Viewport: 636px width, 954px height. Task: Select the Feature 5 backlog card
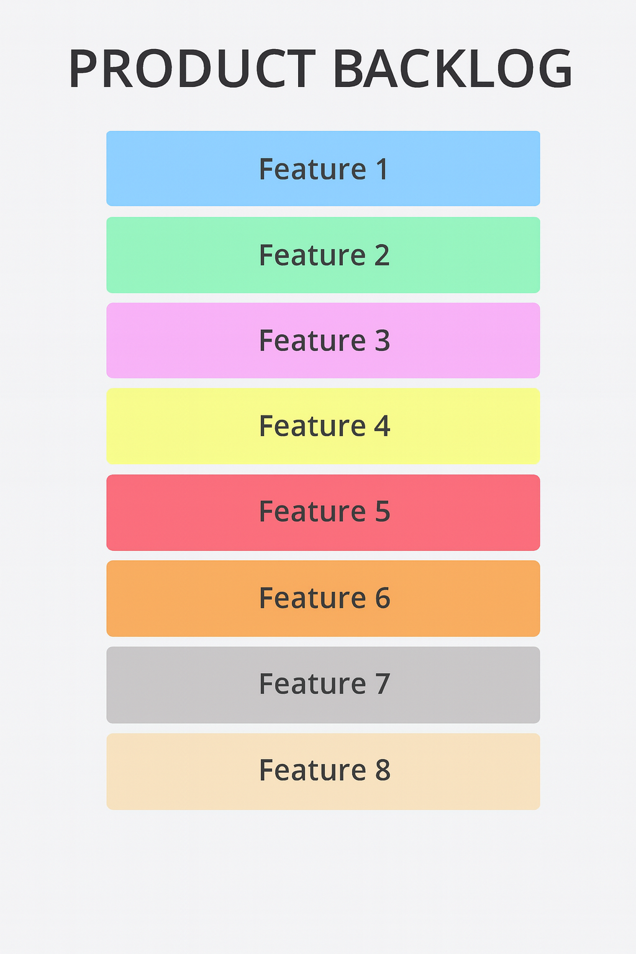click(x=323, y=512)
